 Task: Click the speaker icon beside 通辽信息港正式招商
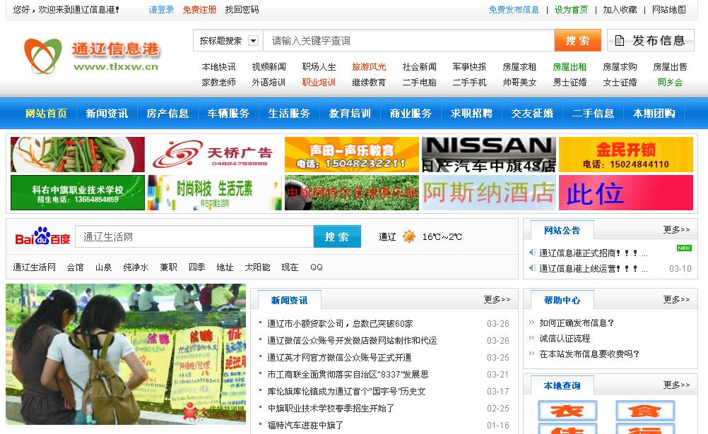(533, 253)
